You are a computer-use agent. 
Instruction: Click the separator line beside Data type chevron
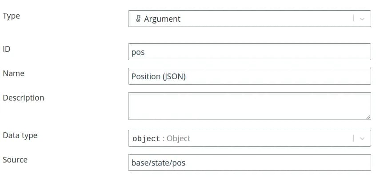click(x=354, y=138)
